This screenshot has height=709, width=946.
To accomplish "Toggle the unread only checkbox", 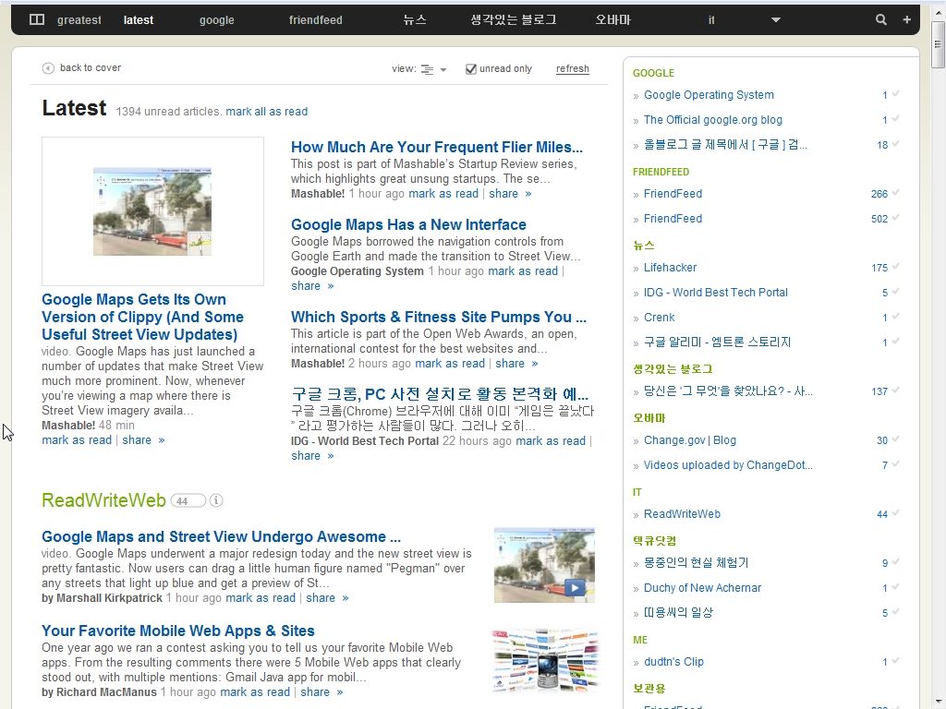I will (471, 69).
